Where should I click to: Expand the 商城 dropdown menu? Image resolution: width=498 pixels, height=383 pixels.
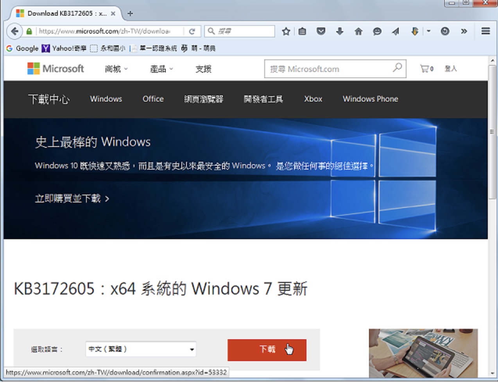116,69
